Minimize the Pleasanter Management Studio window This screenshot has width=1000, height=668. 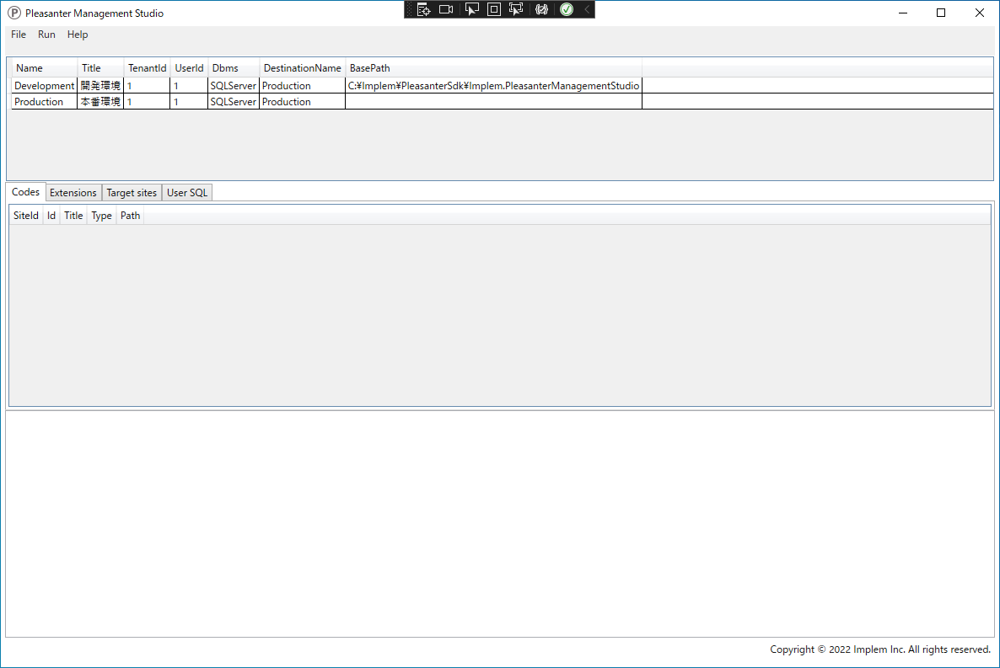coord(902,13)
